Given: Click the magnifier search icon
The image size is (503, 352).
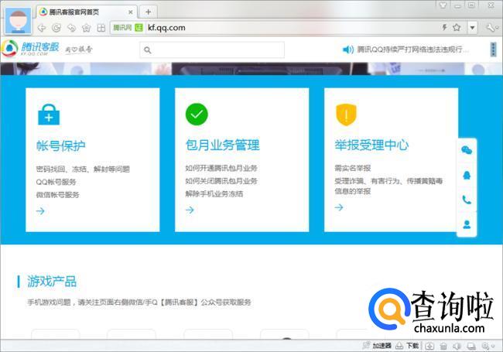Looking at the screenshot, I should coord(147,50).
